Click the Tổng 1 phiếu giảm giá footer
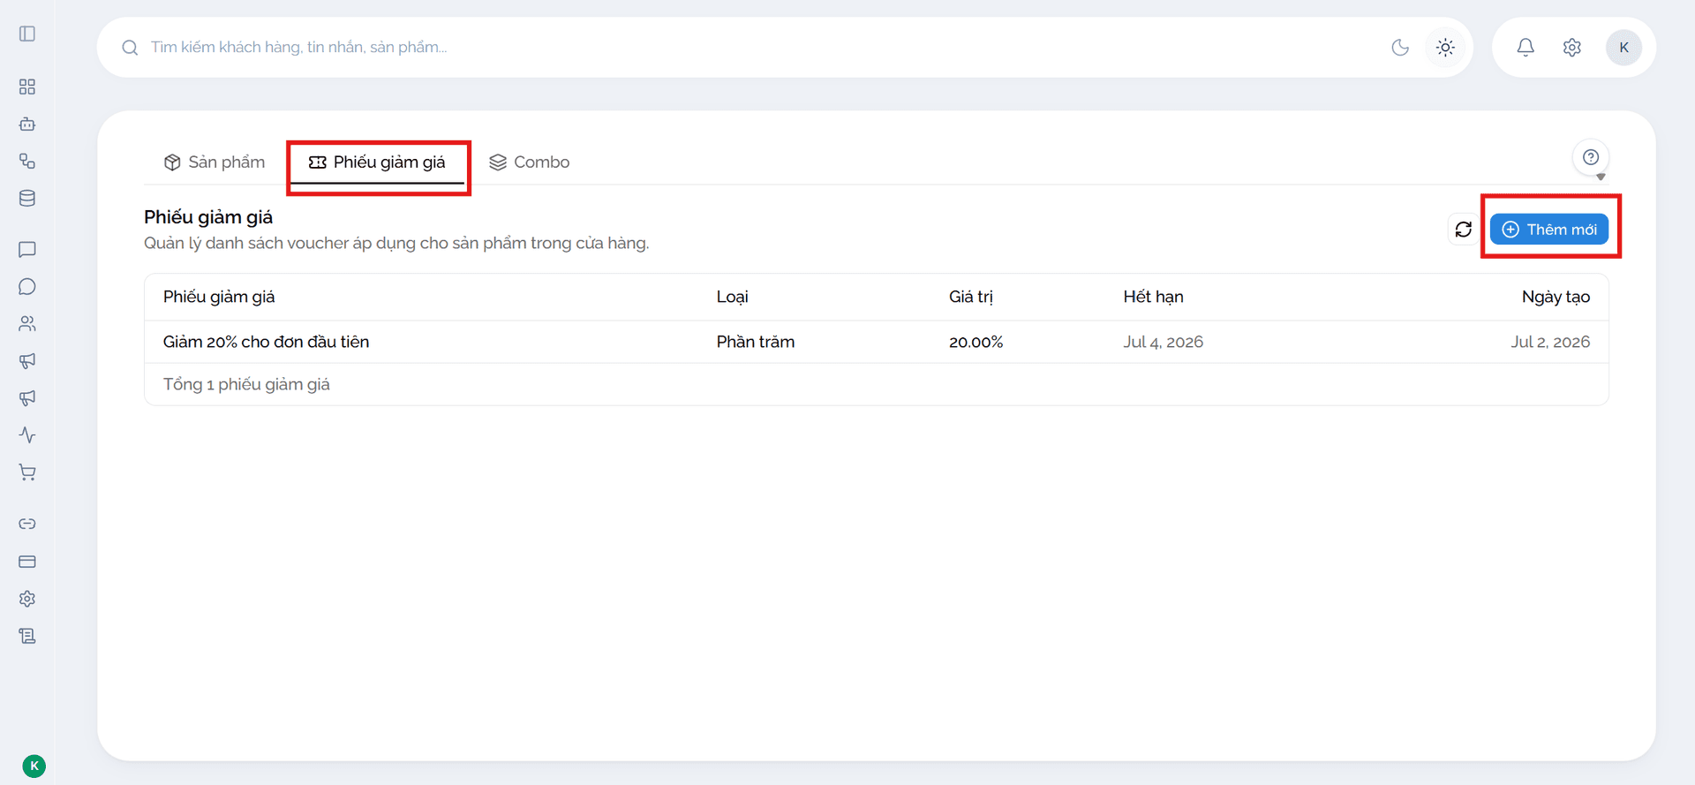 pos(246,384)
